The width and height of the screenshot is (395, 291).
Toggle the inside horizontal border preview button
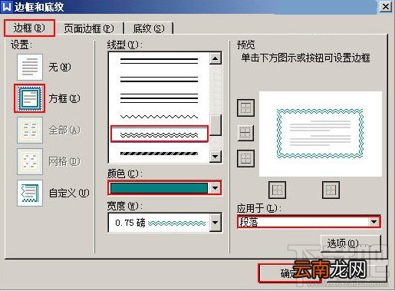(x=245, y=133)
